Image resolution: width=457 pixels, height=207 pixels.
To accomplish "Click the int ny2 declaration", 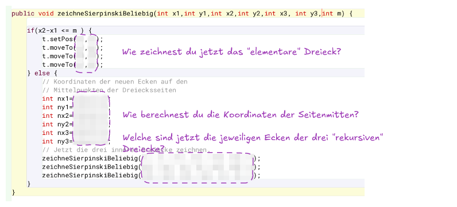I will 57,124.
